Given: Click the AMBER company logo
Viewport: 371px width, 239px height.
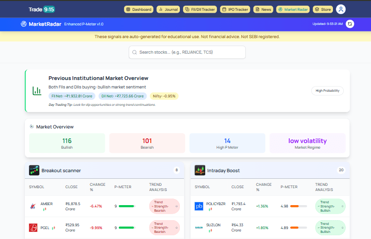Looking at the screenshot, I should coord(33,206).
